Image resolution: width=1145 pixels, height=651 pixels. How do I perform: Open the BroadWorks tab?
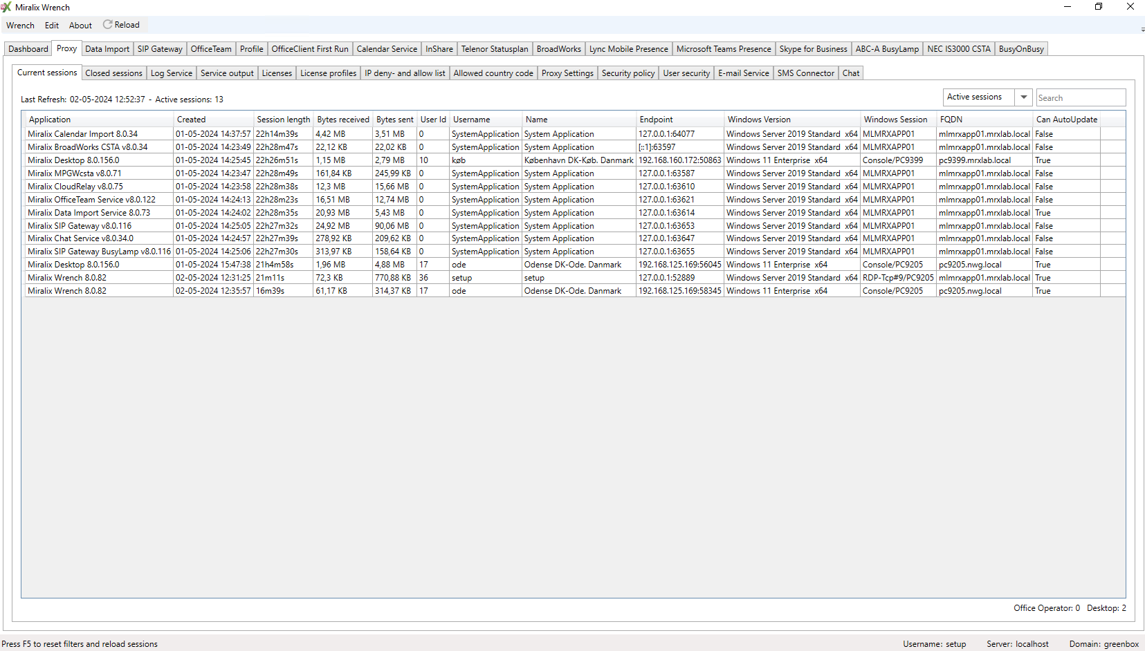pyautogui.click(x=559, y=49)
